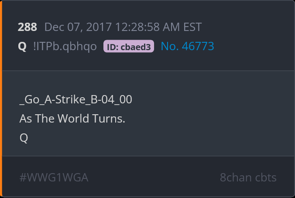Click the 04_00 portion of first line
This screenshot has height=198, width=295.
pos(117,99)
